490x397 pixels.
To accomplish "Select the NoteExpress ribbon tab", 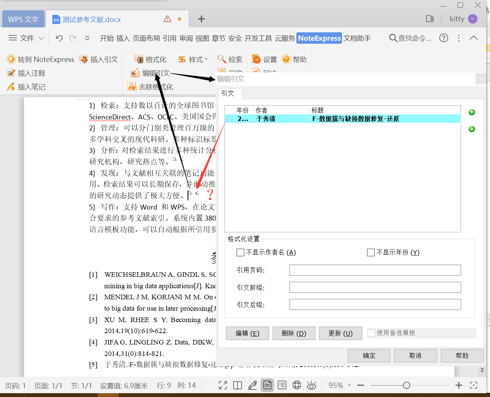I will pos(319,38).
